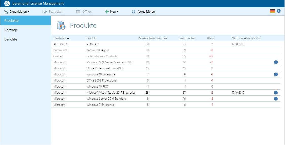The height and width of the screenshot is (145, 285).
Task: Click info icon for Microsoft SQL Server row
Action: pyautogui.click(x=276, y=62)
